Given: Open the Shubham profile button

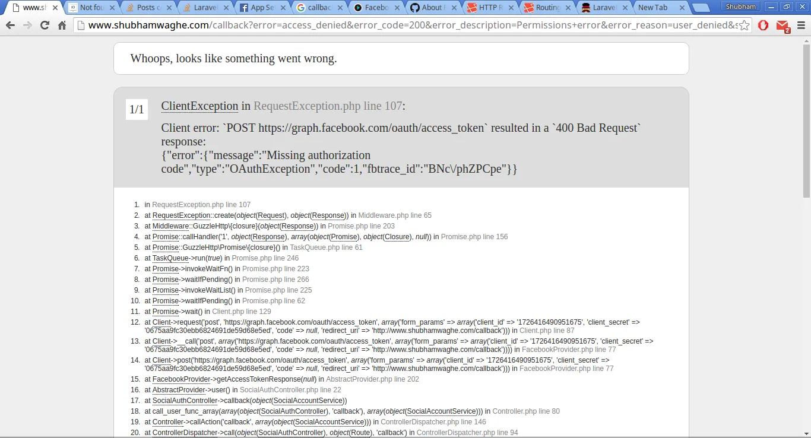Looking at the screenshot, I should point(740,7).
